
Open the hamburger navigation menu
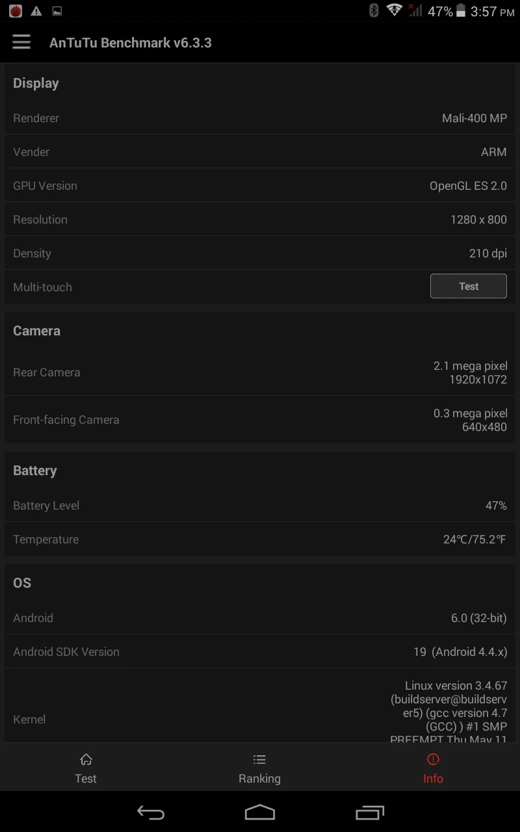pyautogui.click(x=21, y=43)
